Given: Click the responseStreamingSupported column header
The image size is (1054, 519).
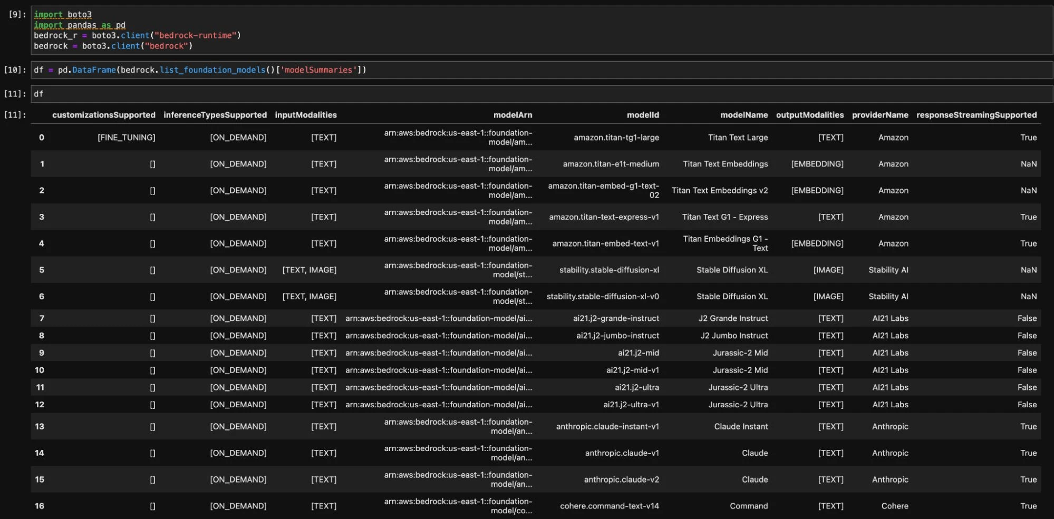Looking at the screenshot, I should [976, 115].
